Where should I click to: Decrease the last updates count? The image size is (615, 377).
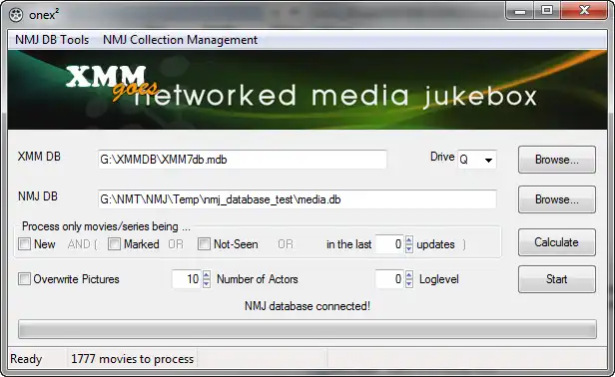click(408, 248)
